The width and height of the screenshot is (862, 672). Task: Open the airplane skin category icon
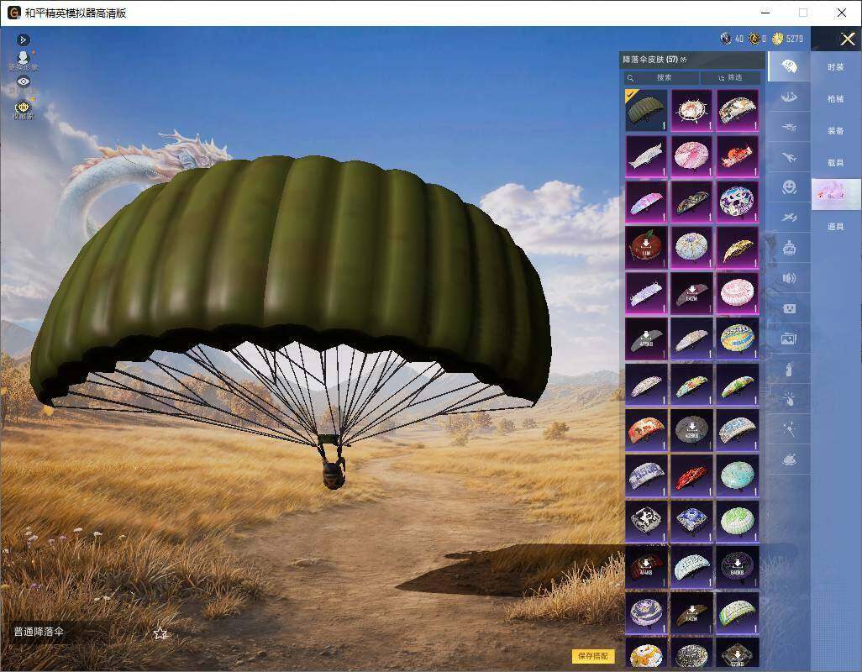789,158
